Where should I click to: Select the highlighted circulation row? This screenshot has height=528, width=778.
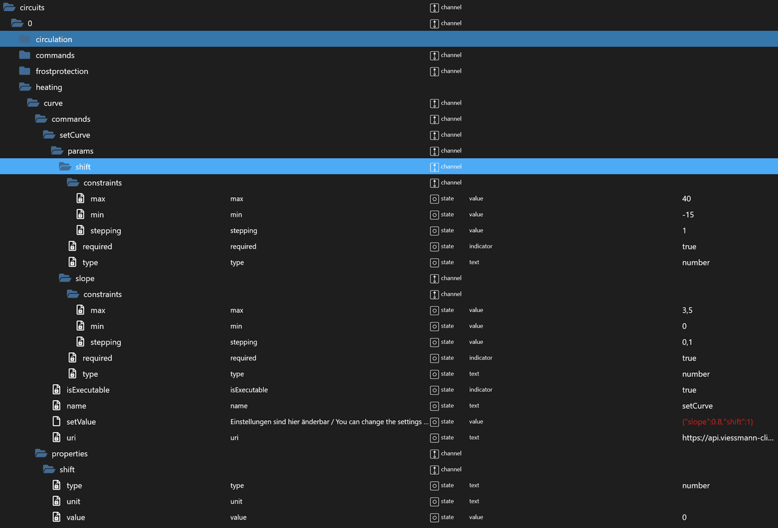coord(54,39)
